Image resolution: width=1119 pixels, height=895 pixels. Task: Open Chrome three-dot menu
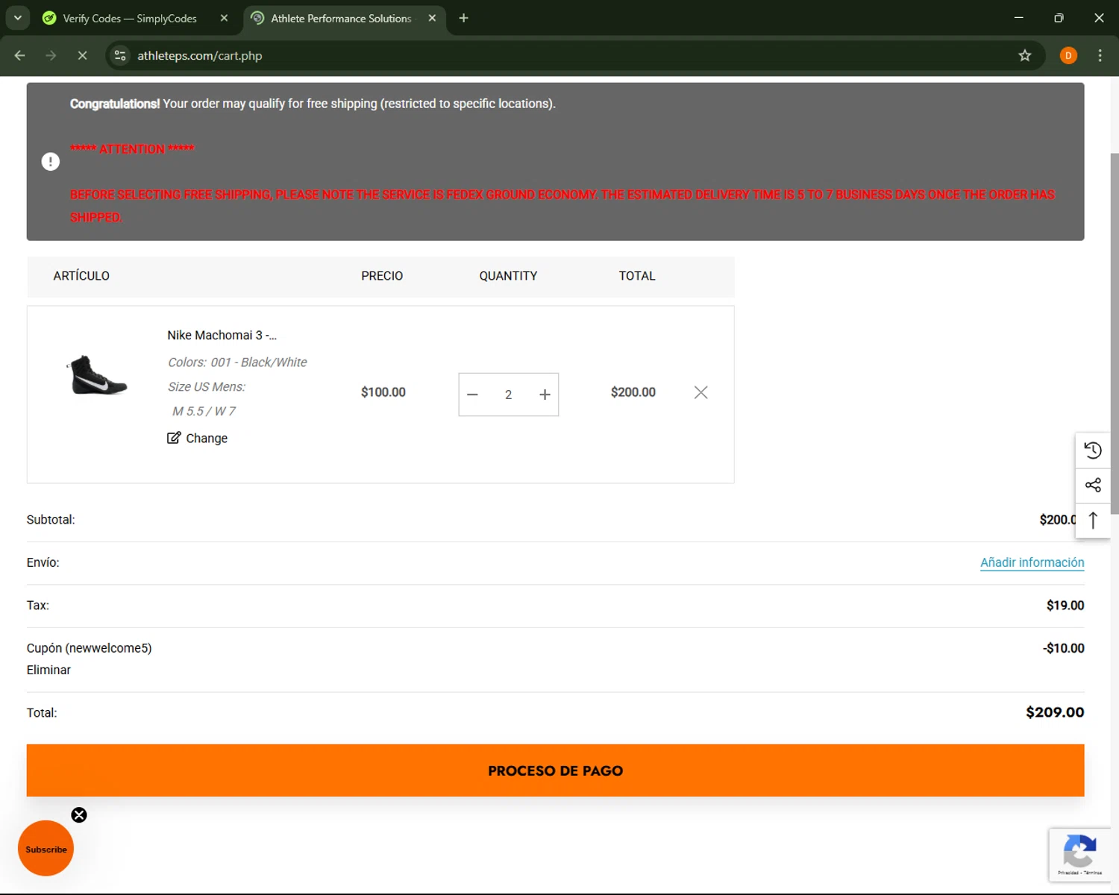(x=1100, y=55)
